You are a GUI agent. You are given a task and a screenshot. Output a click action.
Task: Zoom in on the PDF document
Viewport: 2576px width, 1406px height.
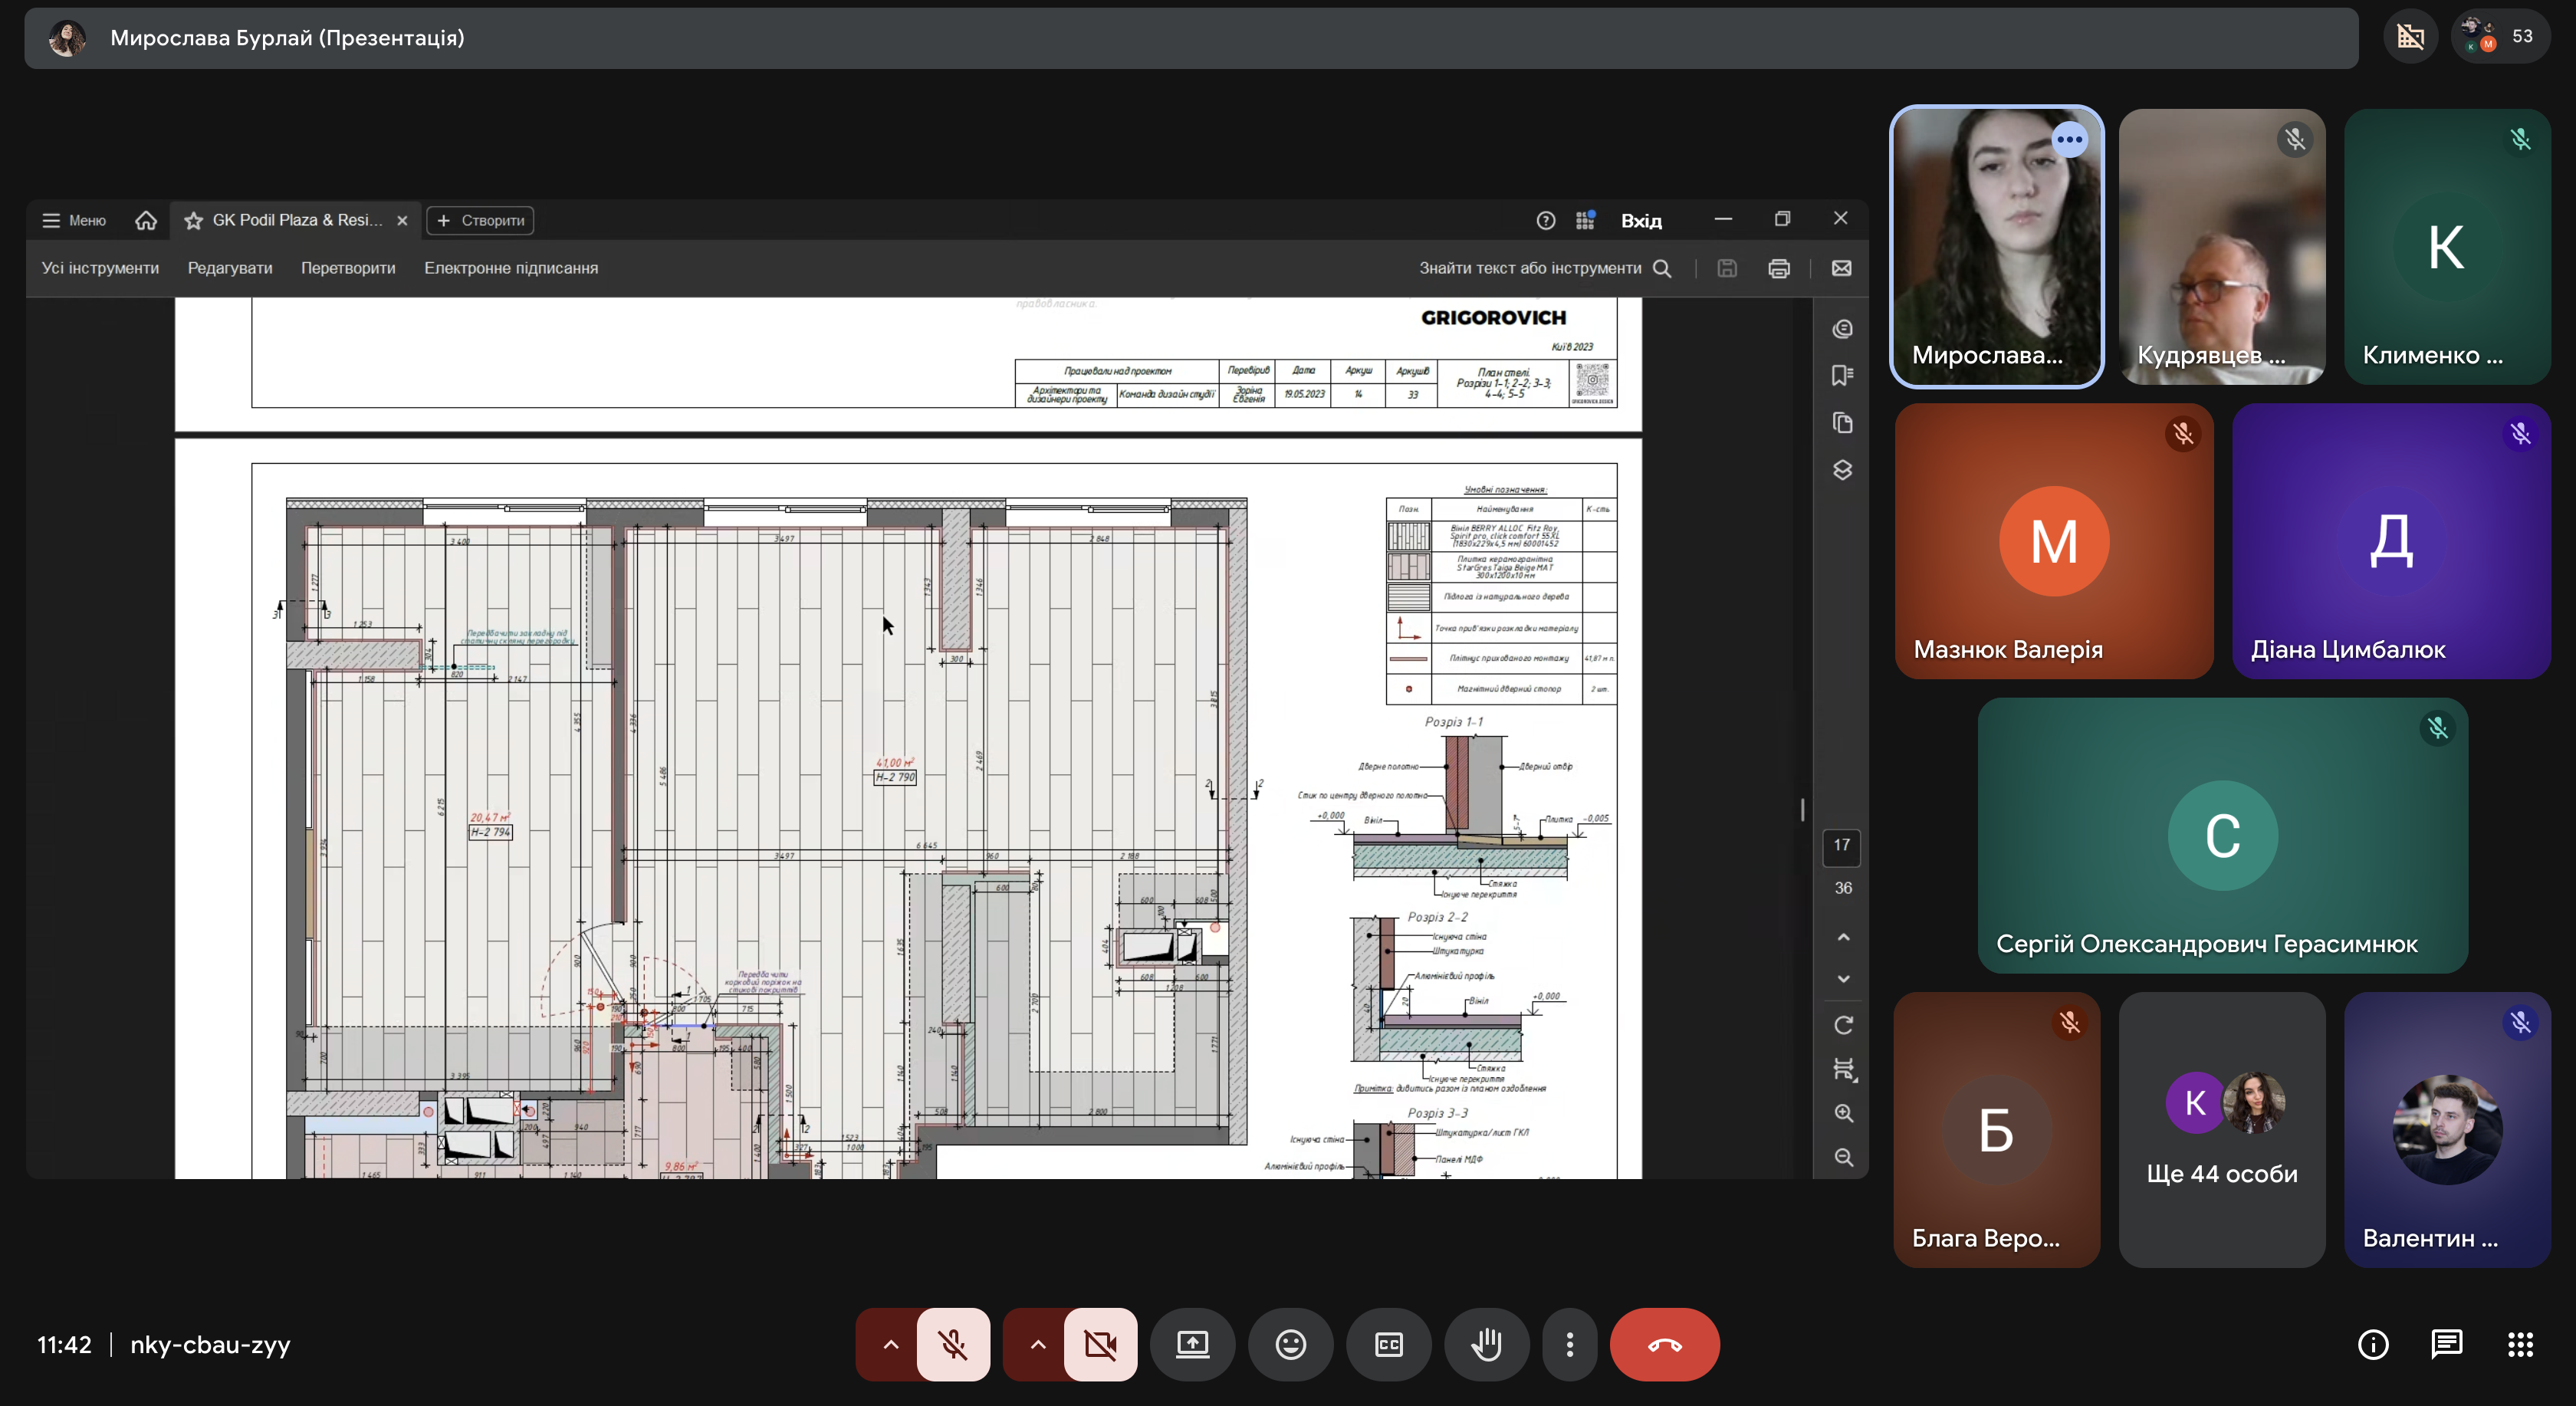point(1843,1113)
